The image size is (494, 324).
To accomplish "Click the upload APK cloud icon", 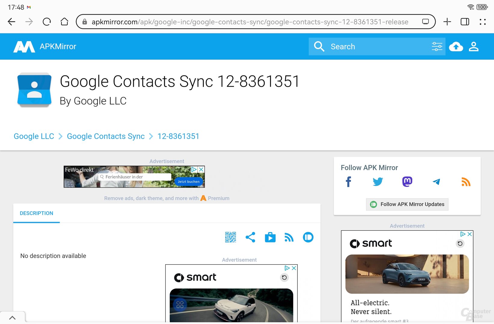I will pyautogui.click(x=456, y=46).
